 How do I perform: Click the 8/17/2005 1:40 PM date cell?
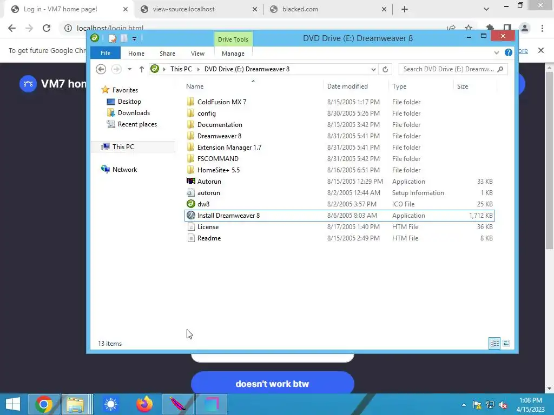[353, 227]
